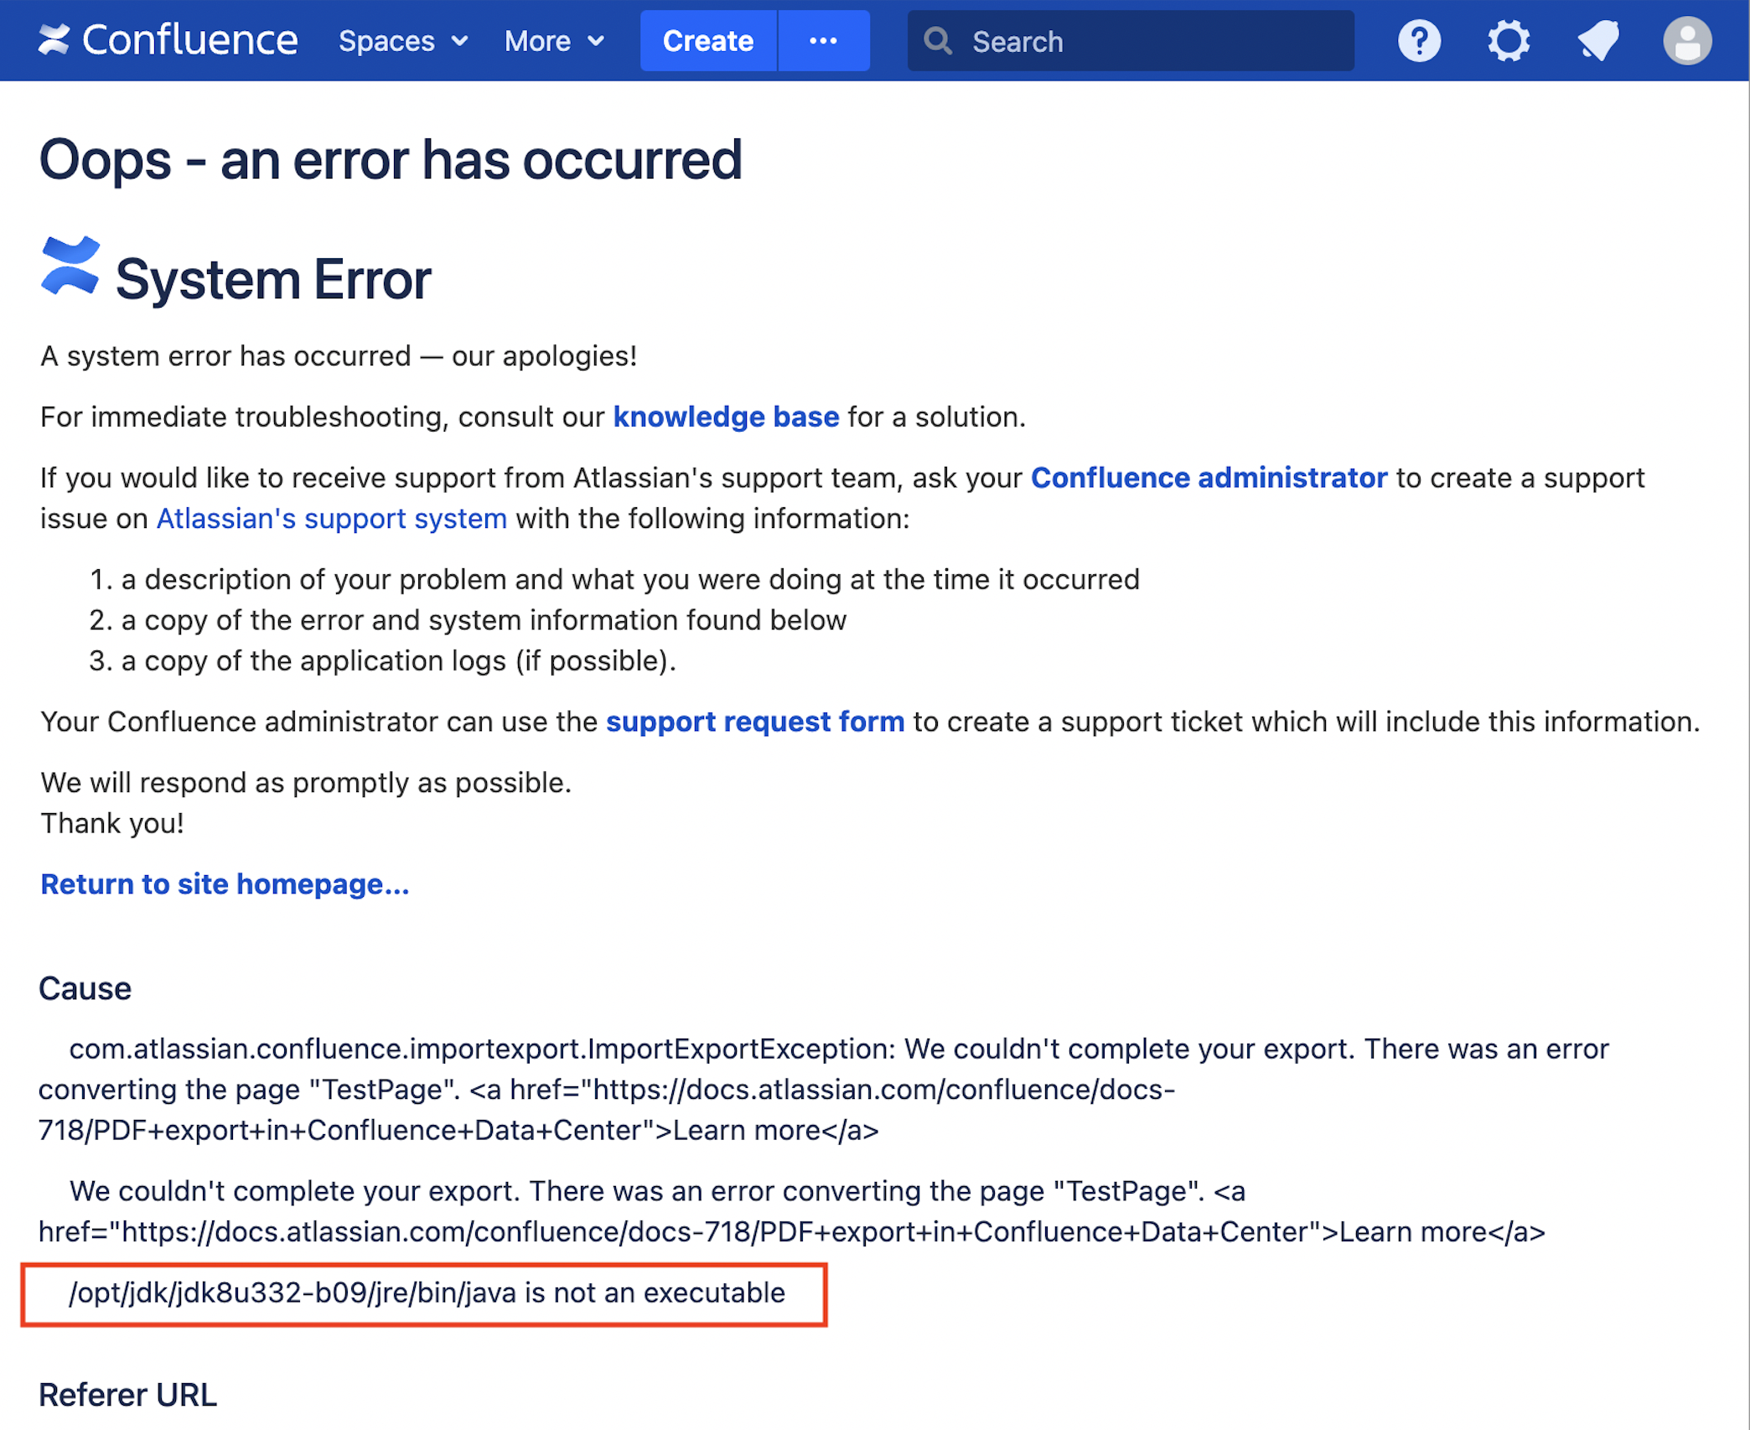
Task: Open the help question mark icon
Action: (1418, 41)
